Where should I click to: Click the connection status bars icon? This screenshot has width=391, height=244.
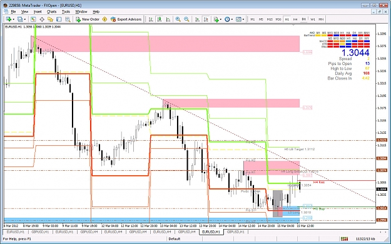pos(344,239)
